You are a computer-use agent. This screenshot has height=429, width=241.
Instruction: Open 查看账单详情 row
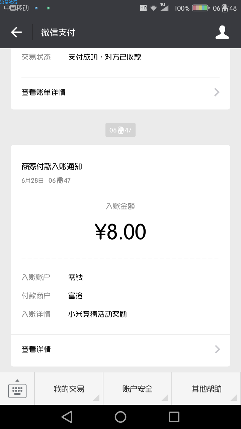pos(120,92)
